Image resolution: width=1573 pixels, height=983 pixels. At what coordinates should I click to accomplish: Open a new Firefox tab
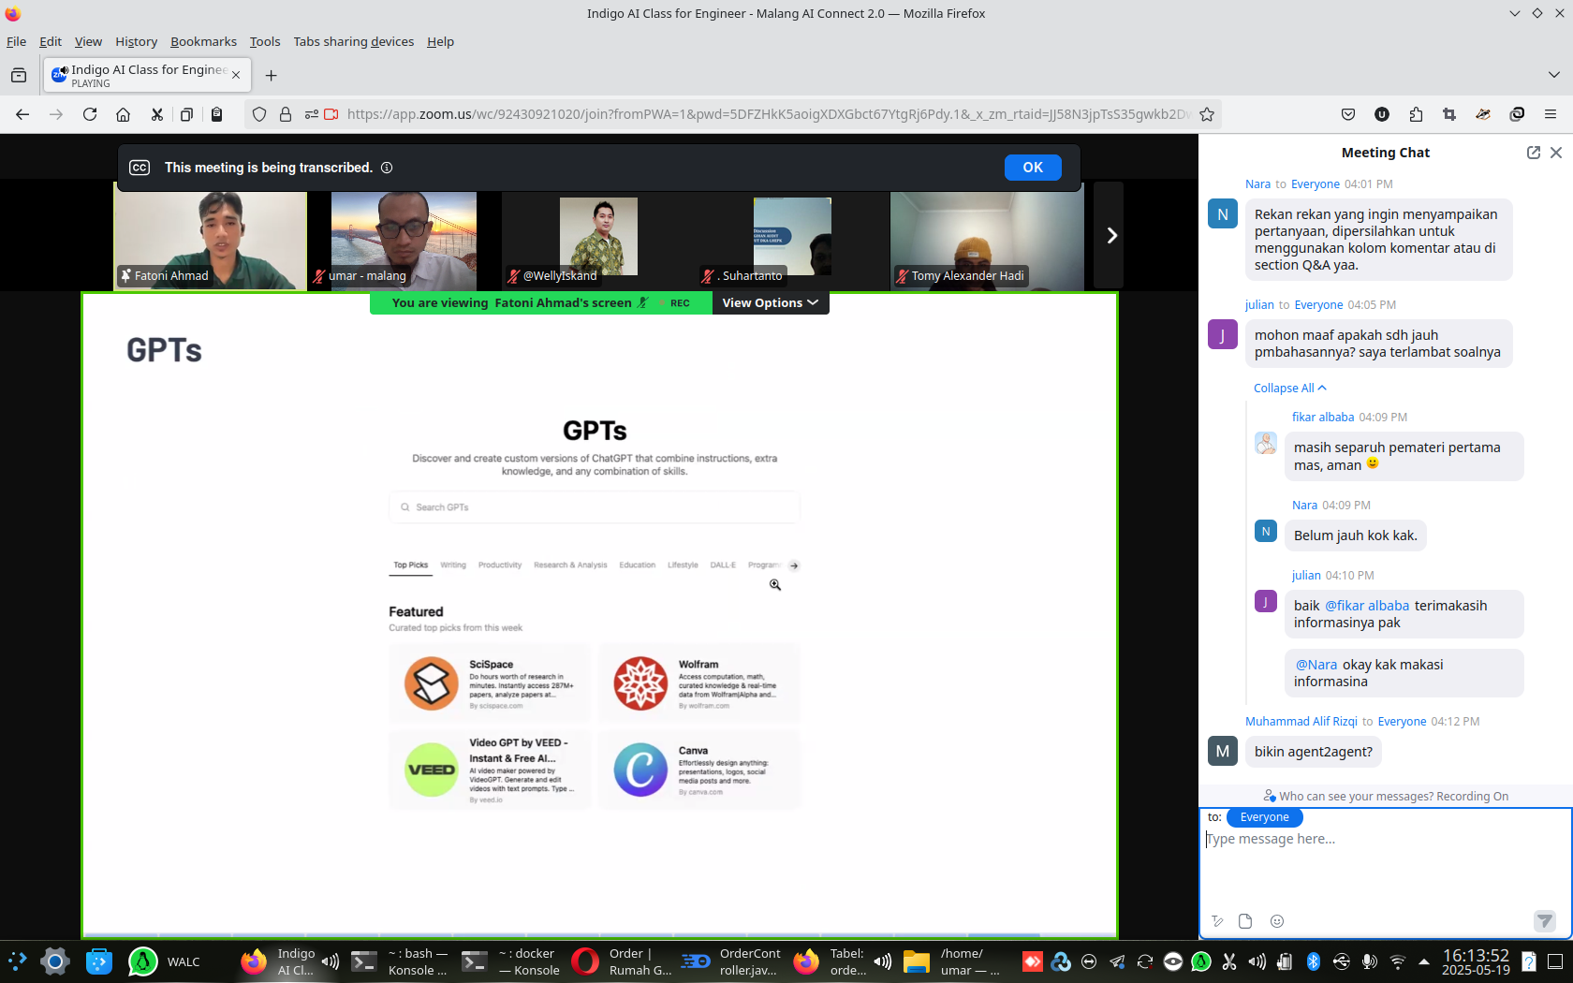coord(271,76)
